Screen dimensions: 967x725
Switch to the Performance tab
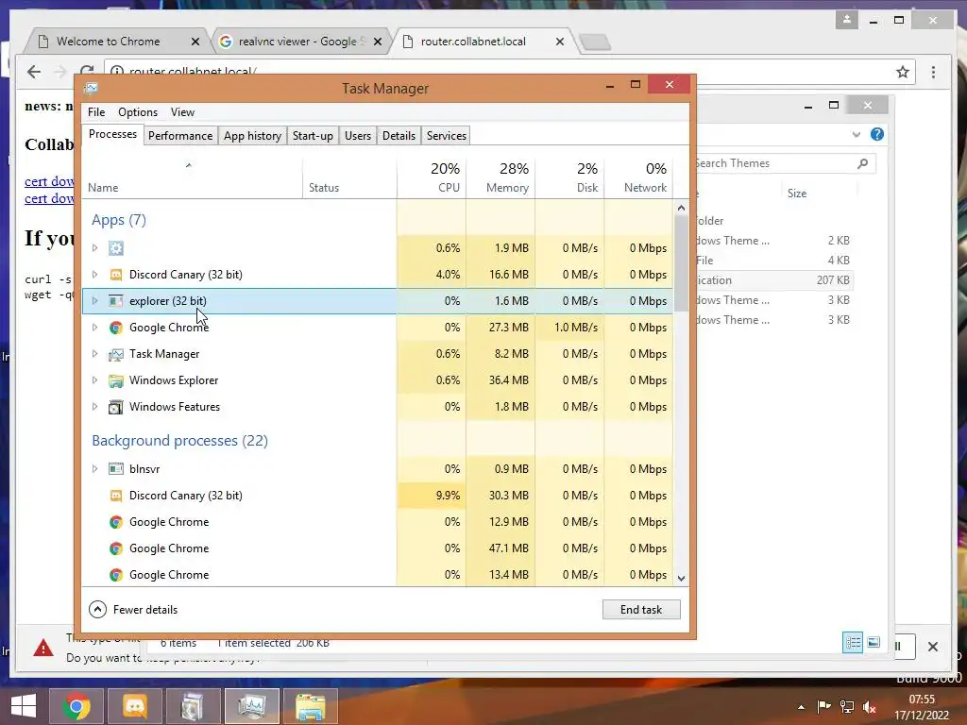click(x=180, y=136)
